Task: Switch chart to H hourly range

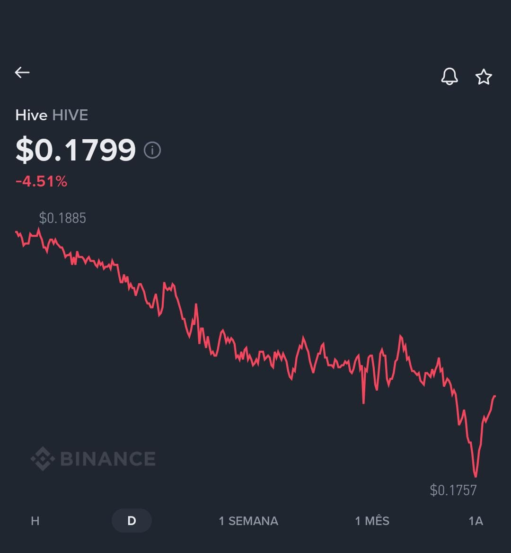Action: tap(35, 521)
